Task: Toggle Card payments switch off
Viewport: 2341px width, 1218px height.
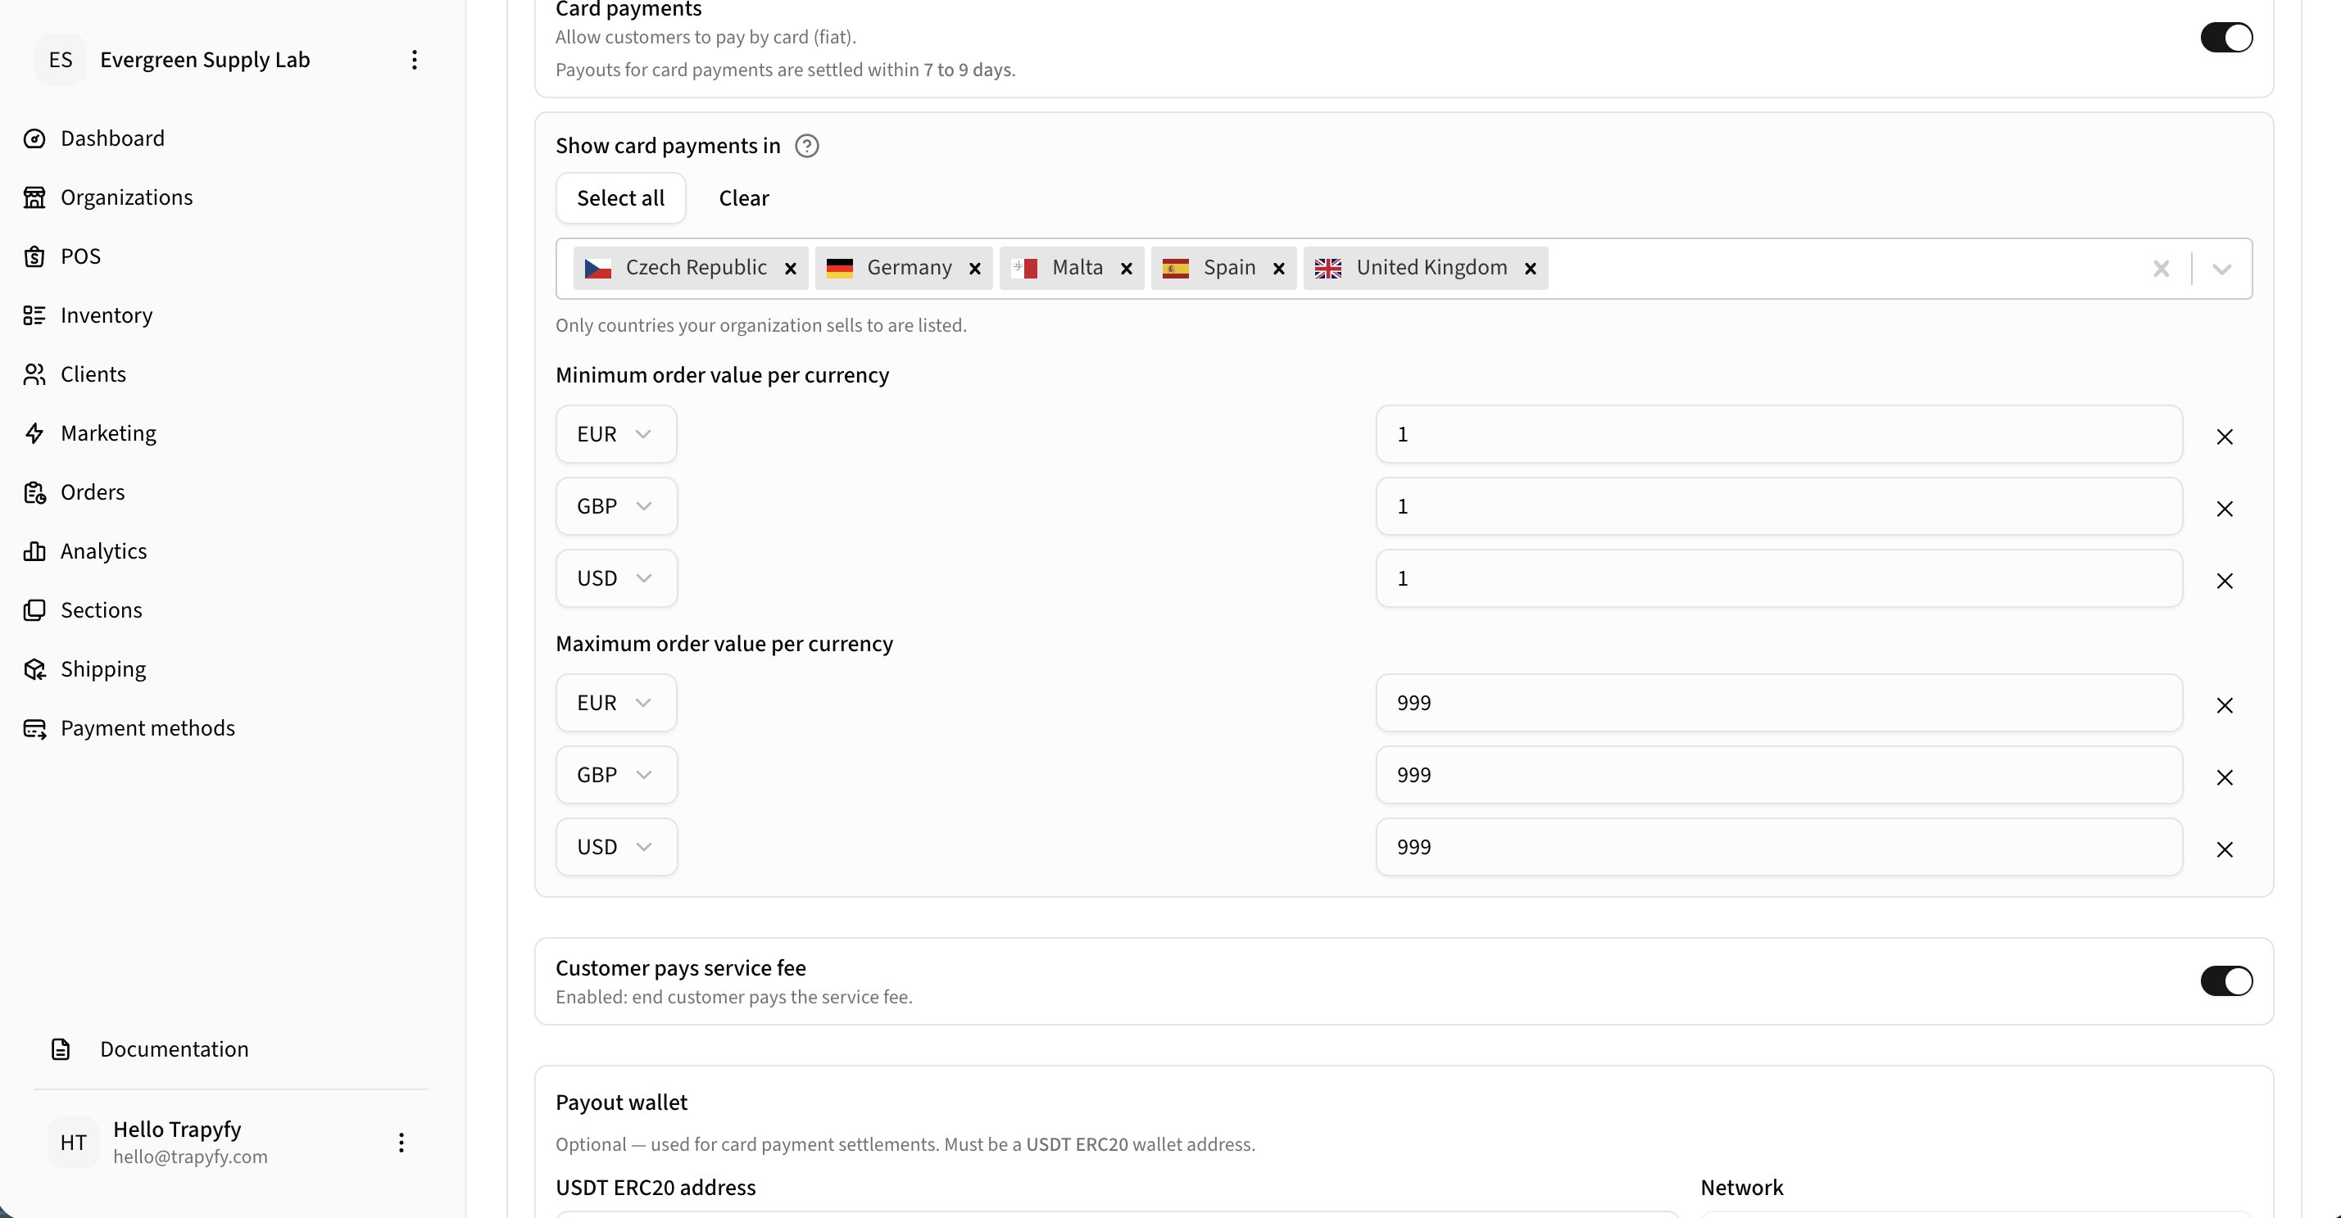Action: tap(2226, 37)
